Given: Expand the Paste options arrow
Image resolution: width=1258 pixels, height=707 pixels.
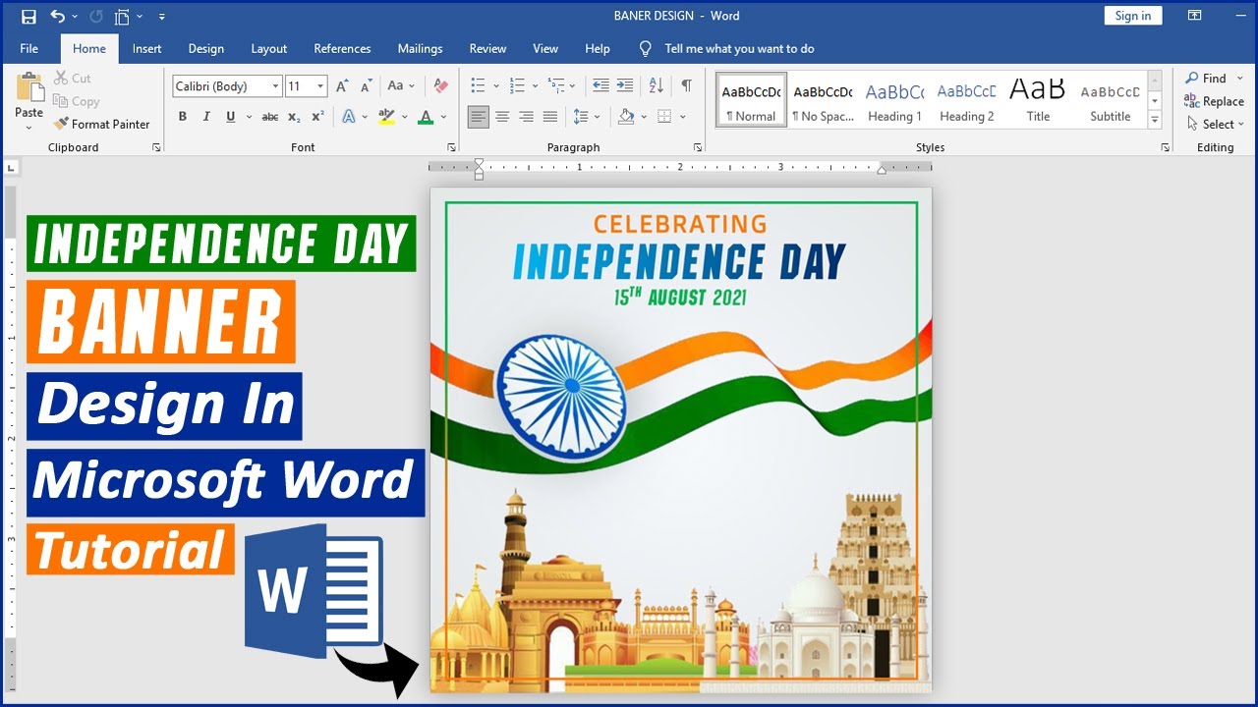Looking at the screenshot, I should (x=29, y=127).
